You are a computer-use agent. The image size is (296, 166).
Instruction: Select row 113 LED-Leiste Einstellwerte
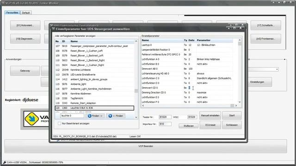(x=94, y=75)
